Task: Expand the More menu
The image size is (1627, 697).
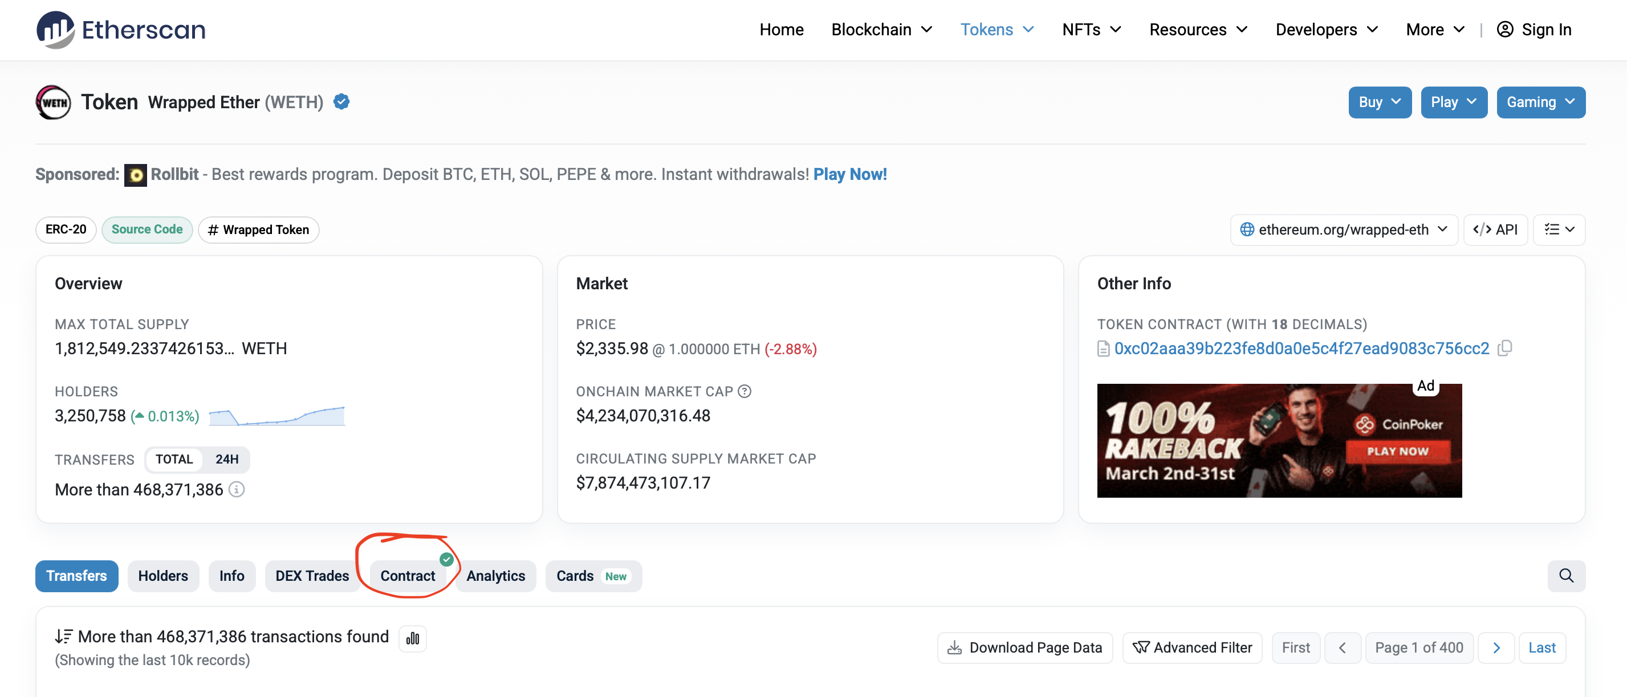Action: (x=1435, y=30)
